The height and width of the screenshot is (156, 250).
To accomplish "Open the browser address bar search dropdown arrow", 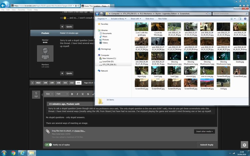I will (73, 6).
